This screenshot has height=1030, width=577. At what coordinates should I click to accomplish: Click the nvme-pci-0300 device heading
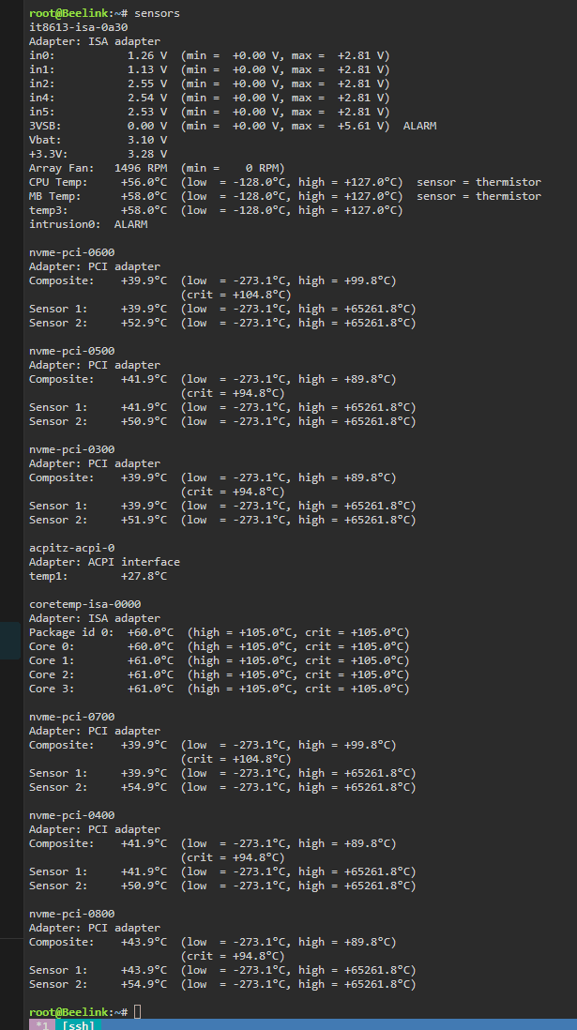tap(71, 449)
